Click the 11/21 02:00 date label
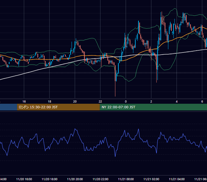 151,179
